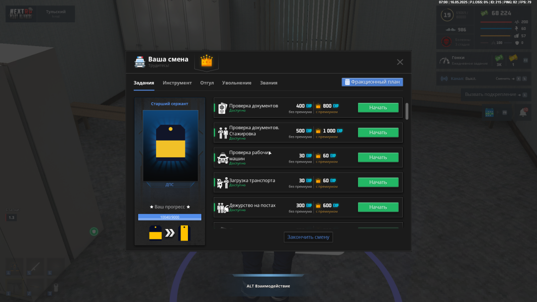The height and width of the screenshot is (302, 537).
Task: Click the green shield icon on the left
Action: tap(94, 232)
